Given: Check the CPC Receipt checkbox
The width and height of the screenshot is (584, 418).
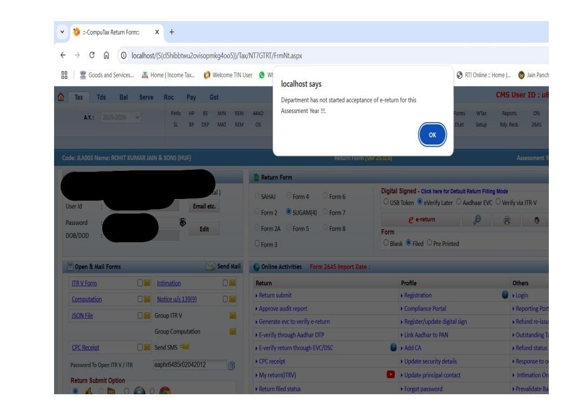Looking at the screenshot, I should pyautogui.click(x=140, y=347).
